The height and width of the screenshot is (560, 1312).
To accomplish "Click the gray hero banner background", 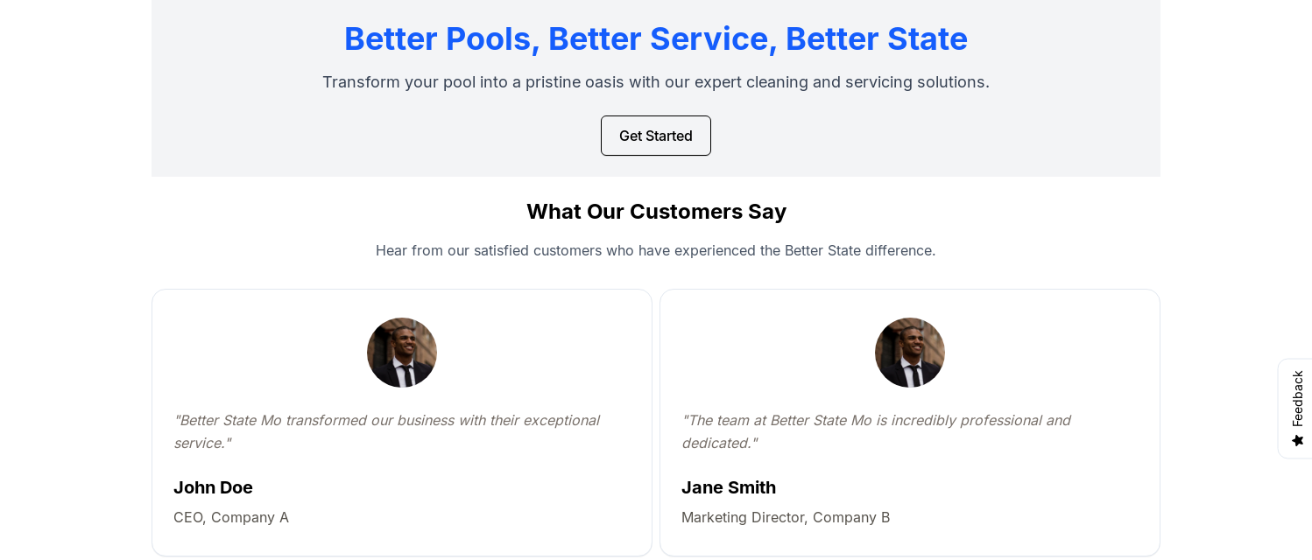I will (x=245, y=131).
